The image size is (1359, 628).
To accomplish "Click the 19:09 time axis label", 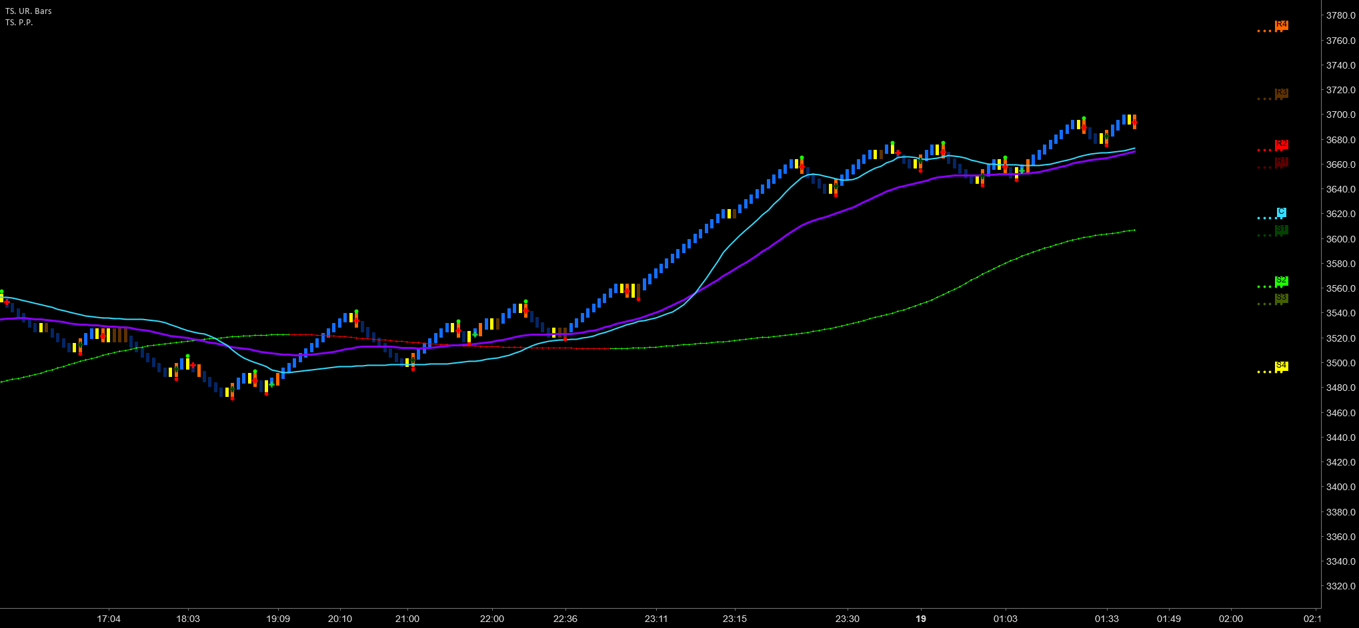I will [x=278, y=619].
